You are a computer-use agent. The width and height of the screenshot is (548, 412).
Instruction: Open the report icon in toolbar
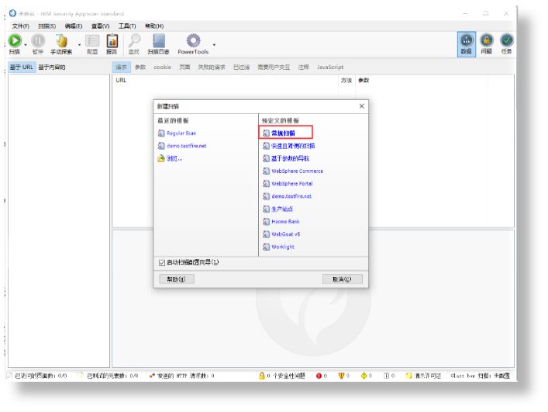[112, 40]
